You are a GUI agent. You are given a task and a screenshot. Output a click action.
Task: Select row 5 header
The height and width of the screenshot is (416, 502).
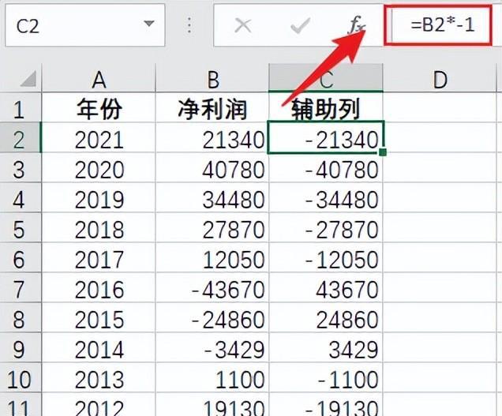coord(21,227)
